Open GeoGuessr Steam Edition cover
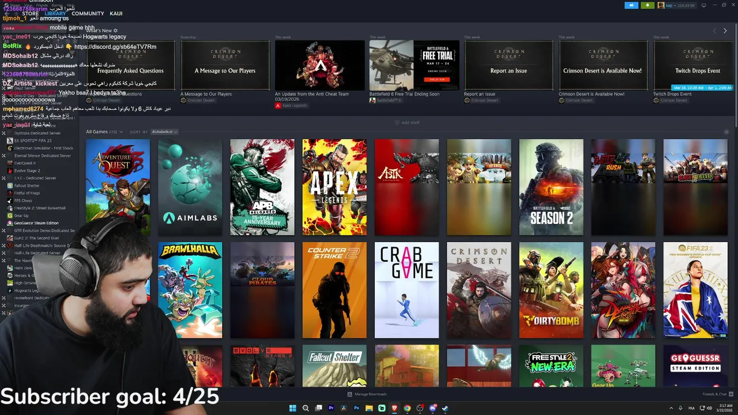This screenshot has height=415, width=738. pyautogui.click(x=695, y=366)
